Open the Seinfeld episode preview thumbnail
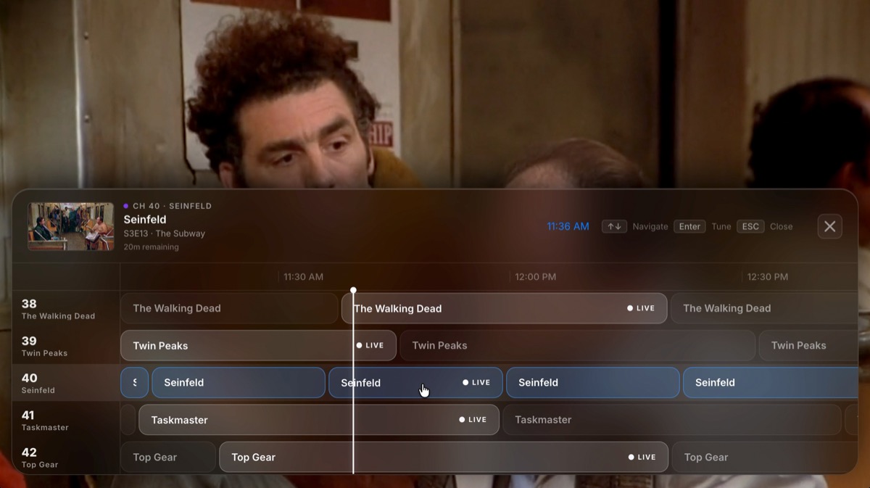The width and height of the screenshot is (870, 488). click(x=70, y=226)
